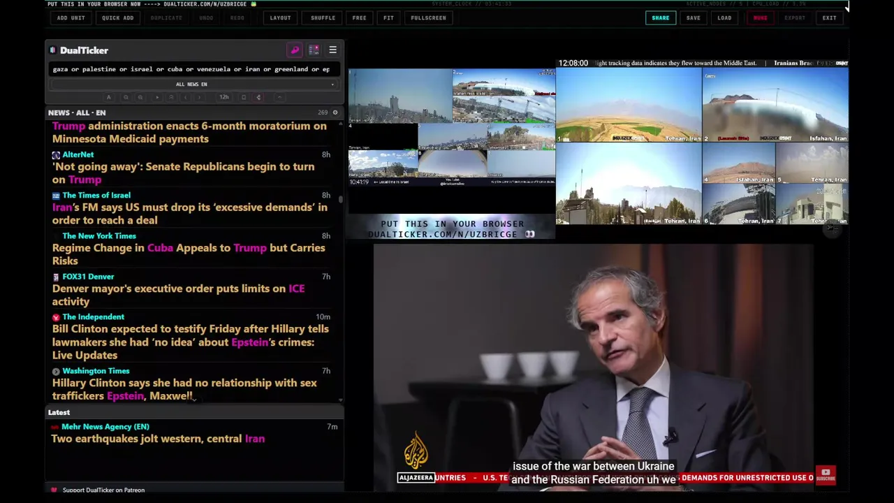
Task: Click the ADD UNIT button
Action: 71,17
